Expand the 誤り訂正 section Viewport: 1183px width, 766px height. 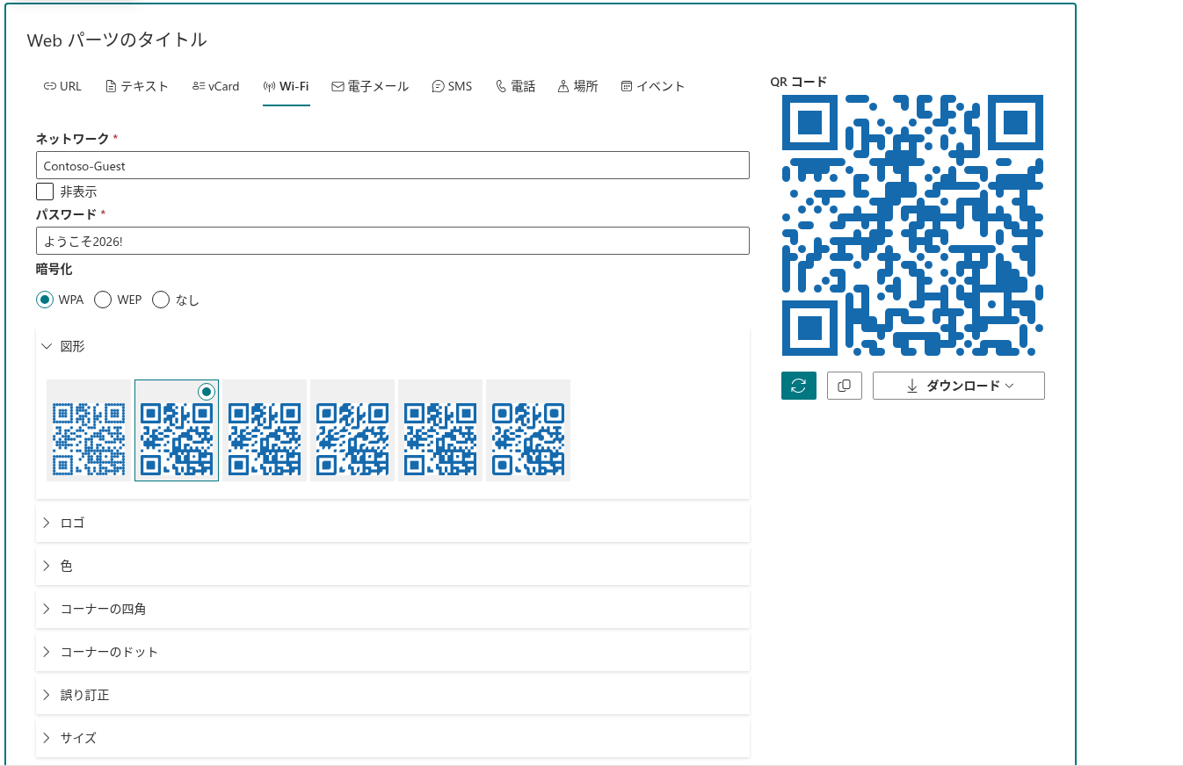[393, 695]
